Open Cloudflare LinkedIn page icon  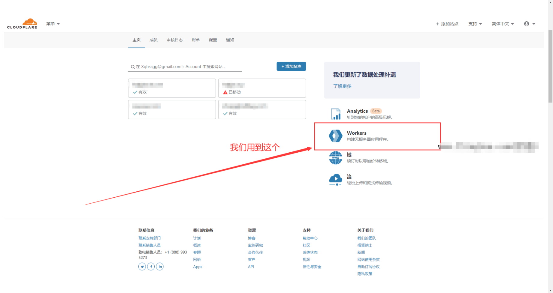pyautogui.click(x=160, y=266)
